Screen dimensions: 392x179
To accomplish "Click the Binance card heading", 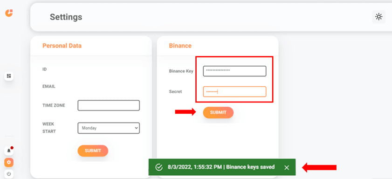I will (180, 46).
